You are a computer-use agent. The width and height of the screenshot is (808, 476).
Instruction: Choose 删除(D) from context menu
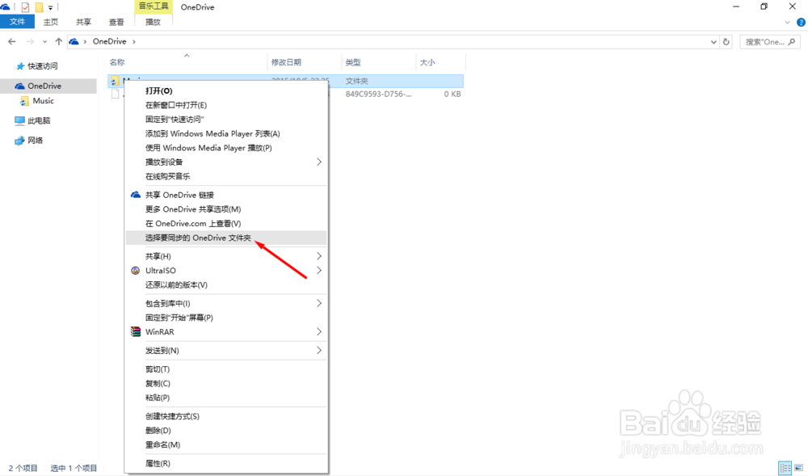pos(225,431)
